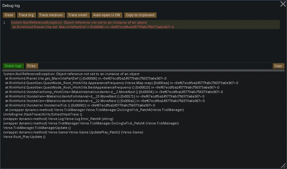Viewport: 287px width, 169px height.
Task: Click the Debug log window title
Action: click(11, 6)
